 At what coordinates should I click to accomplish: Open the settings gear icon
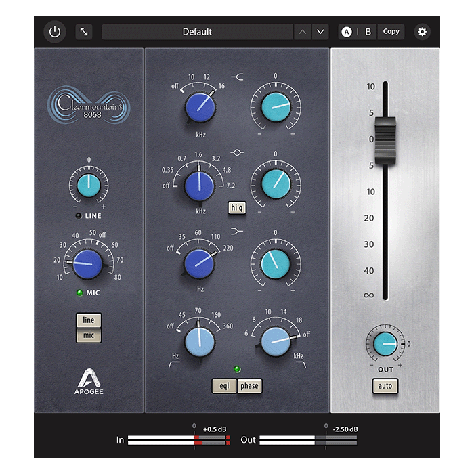pos(422,32)
